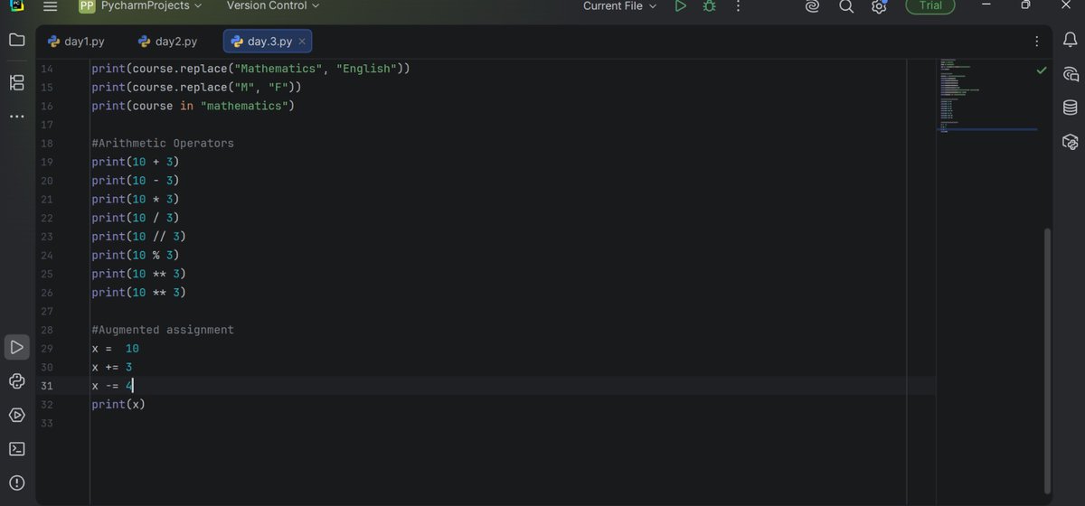The image size is (1085, 506).
Task: Open Search Everywhere magnifier
Action: pos(846,6)
